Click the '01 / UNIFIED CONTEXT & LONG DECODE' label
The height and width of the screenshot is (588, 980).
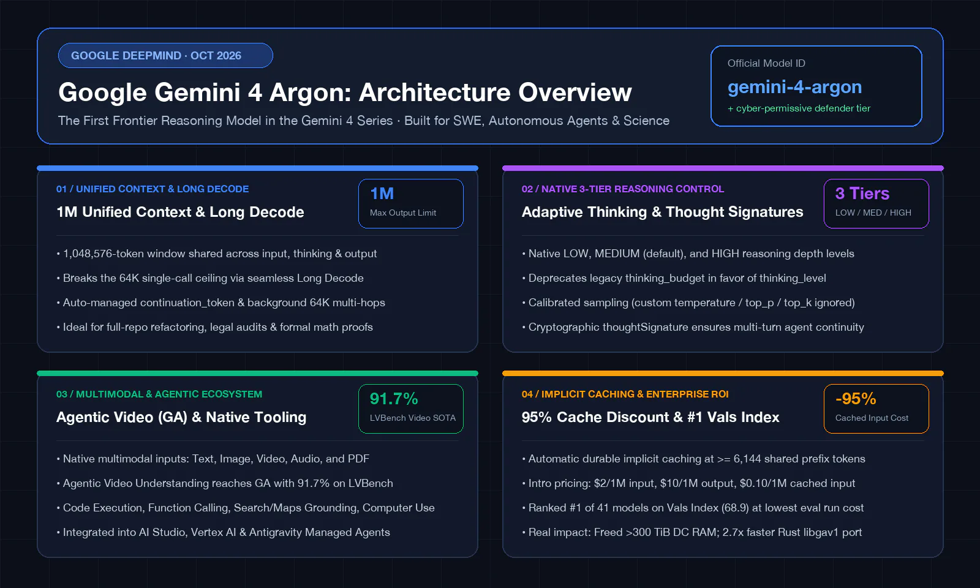click(x=153, y=189)
